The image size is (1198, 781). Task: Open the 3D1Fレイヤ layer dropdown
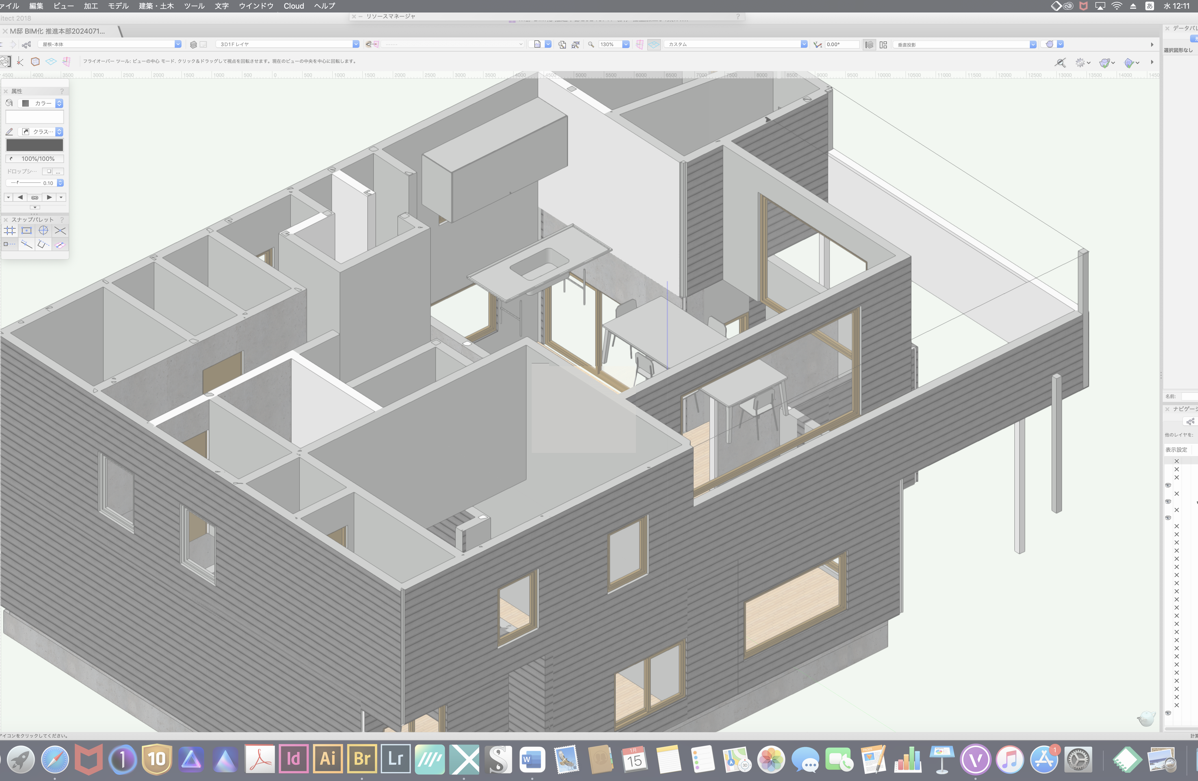pos(355,44)
